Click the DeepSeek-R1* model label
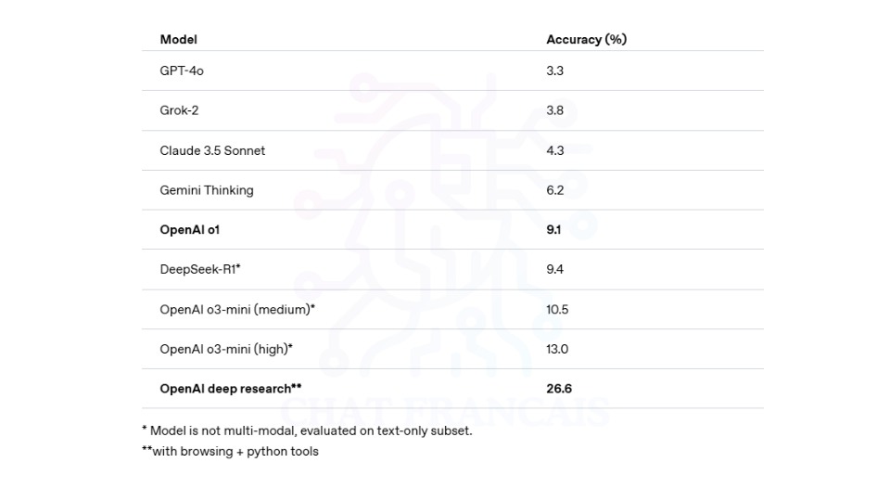 (200, 269)
